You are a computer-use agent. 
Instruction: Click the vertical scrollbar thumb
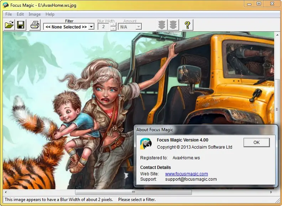(x=277, y=109)
